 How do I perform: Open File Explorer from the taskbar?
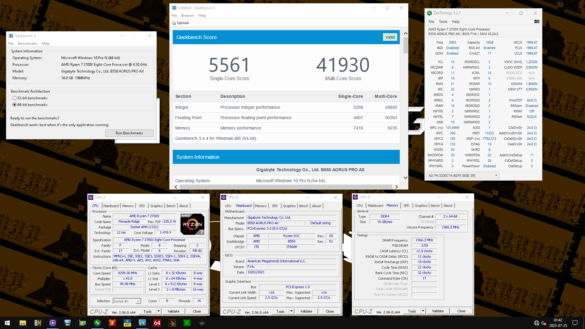point(23,323)
